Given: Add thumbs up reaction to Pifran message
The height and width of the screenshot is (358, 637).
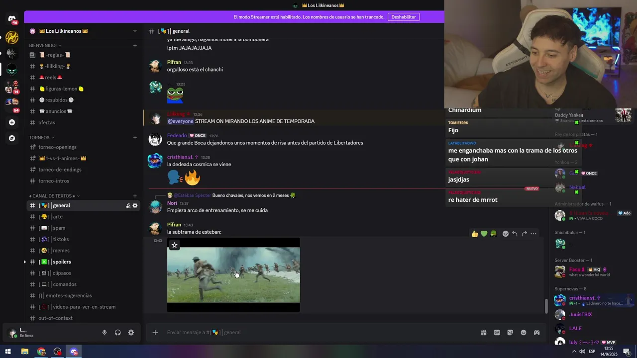Looking at the screenshot, I should [x=475, y=234].
